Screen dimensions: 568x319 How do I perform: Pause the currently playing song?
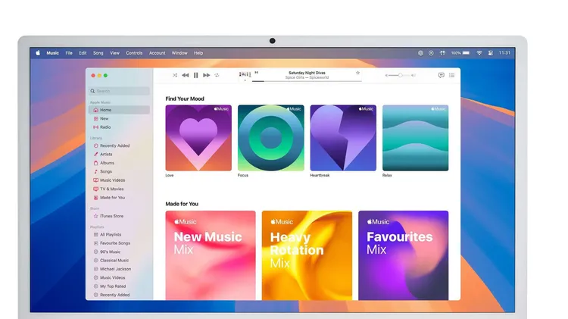tap(195, 75)
